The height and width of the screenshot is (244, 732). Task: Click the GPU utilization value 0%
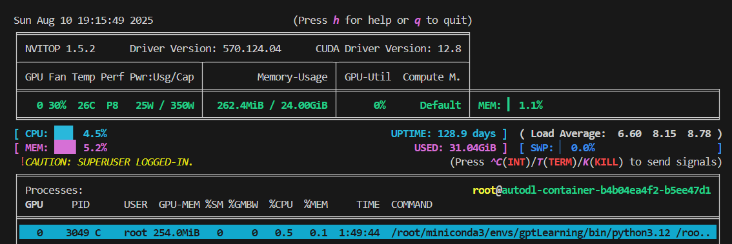click(x=380, y=105)
